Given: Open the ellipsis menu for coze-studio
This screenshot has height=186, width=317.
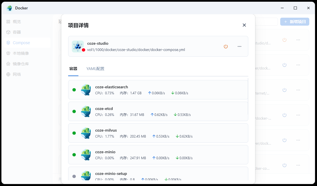Looking at the screenshot, I should tap(239, 46).
